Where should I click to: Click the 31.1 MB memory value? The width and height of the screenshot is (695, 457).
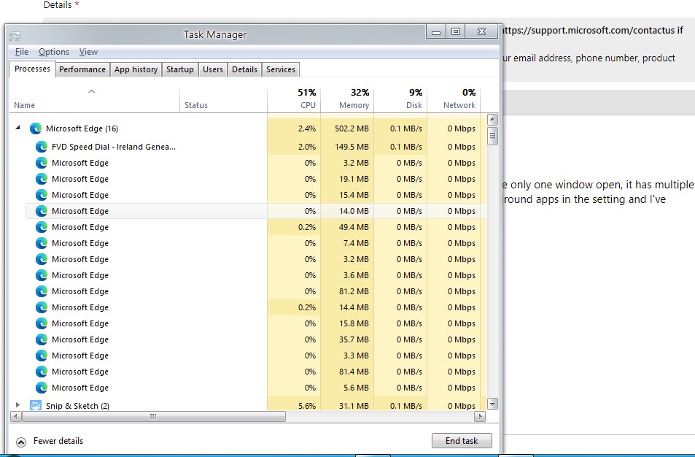tap(354, 405)
